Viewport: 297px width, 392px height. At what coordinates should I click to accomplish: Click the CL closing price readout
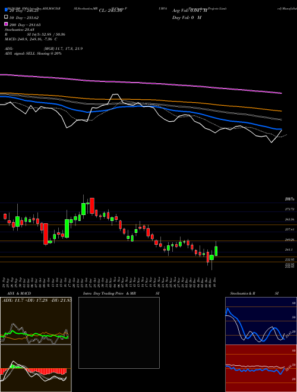(x=110, y=11)
